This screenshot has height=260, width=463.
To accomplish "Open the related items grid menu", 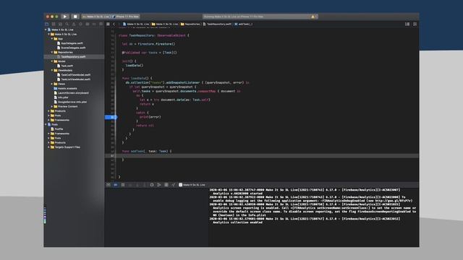I will click(108, 24).
